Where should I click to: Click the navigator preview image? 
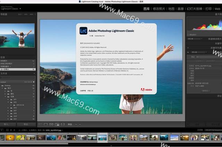click(17, 35)
